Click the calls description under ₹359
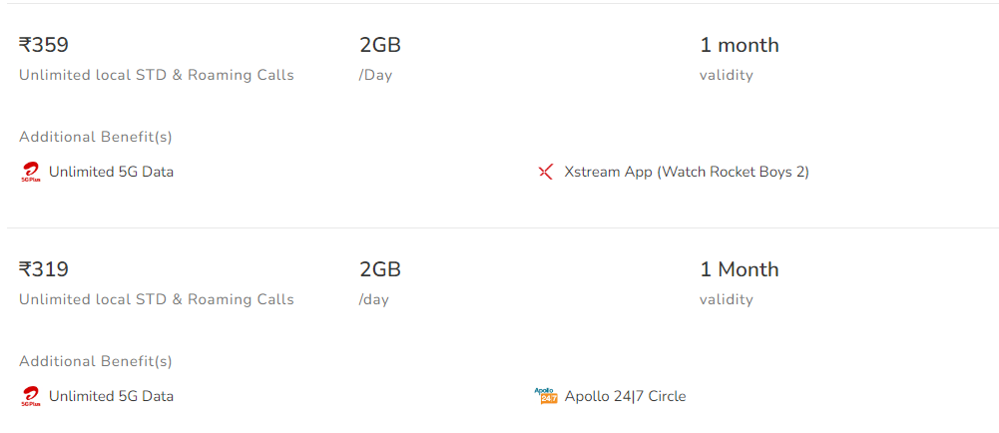 tap(157, 75)
